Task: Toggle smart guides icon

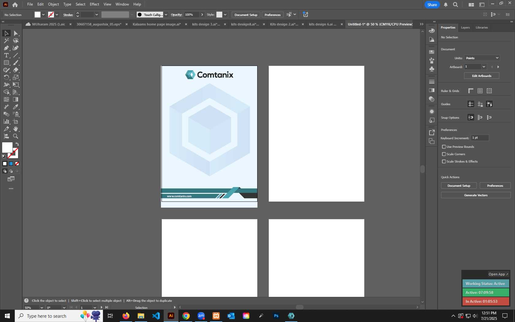Action: point(489,104)
